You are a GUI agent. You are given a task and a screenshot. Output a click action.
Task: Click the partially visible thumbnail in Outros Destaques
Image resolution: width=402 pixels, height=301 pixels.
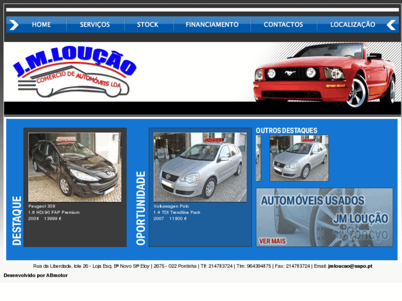click(x=258, y=159)
